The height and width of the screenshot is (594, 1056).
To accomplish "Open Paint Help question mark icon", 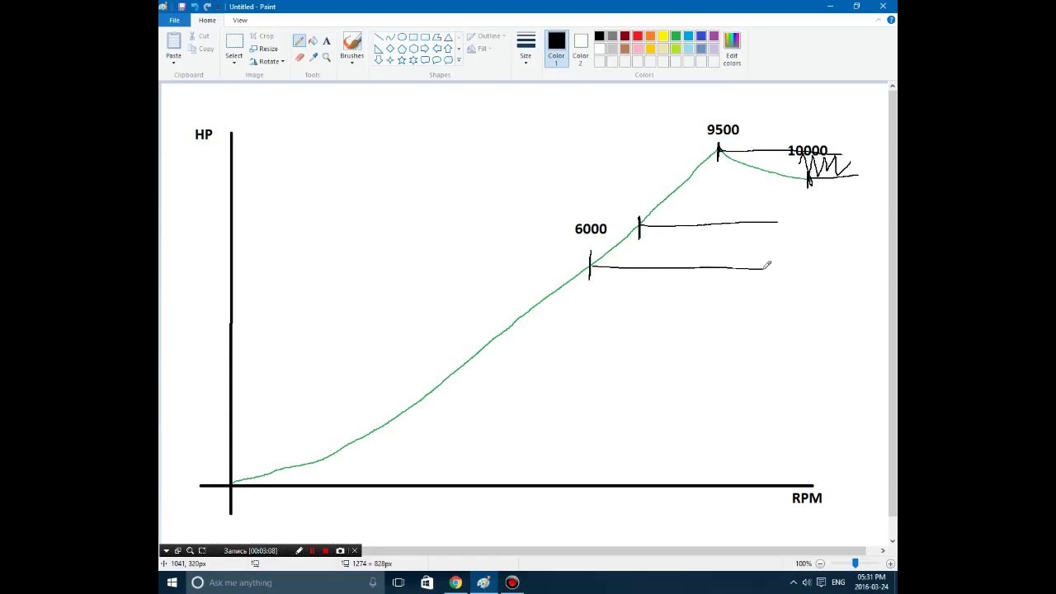I will [x=891, y=20].
